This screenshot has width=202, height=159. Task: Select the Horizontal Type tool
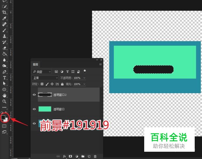click(x=4, y=78)
